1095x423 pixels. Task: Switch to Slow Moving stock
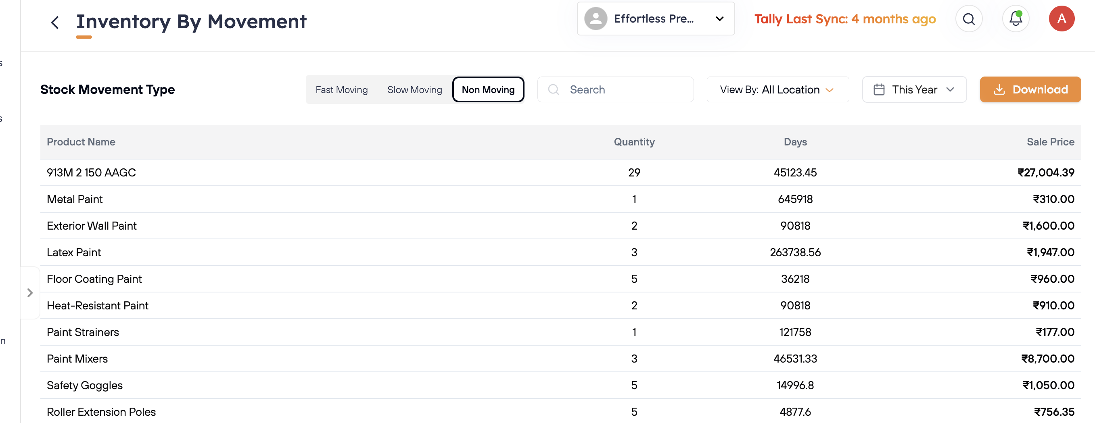click(414, 90)
